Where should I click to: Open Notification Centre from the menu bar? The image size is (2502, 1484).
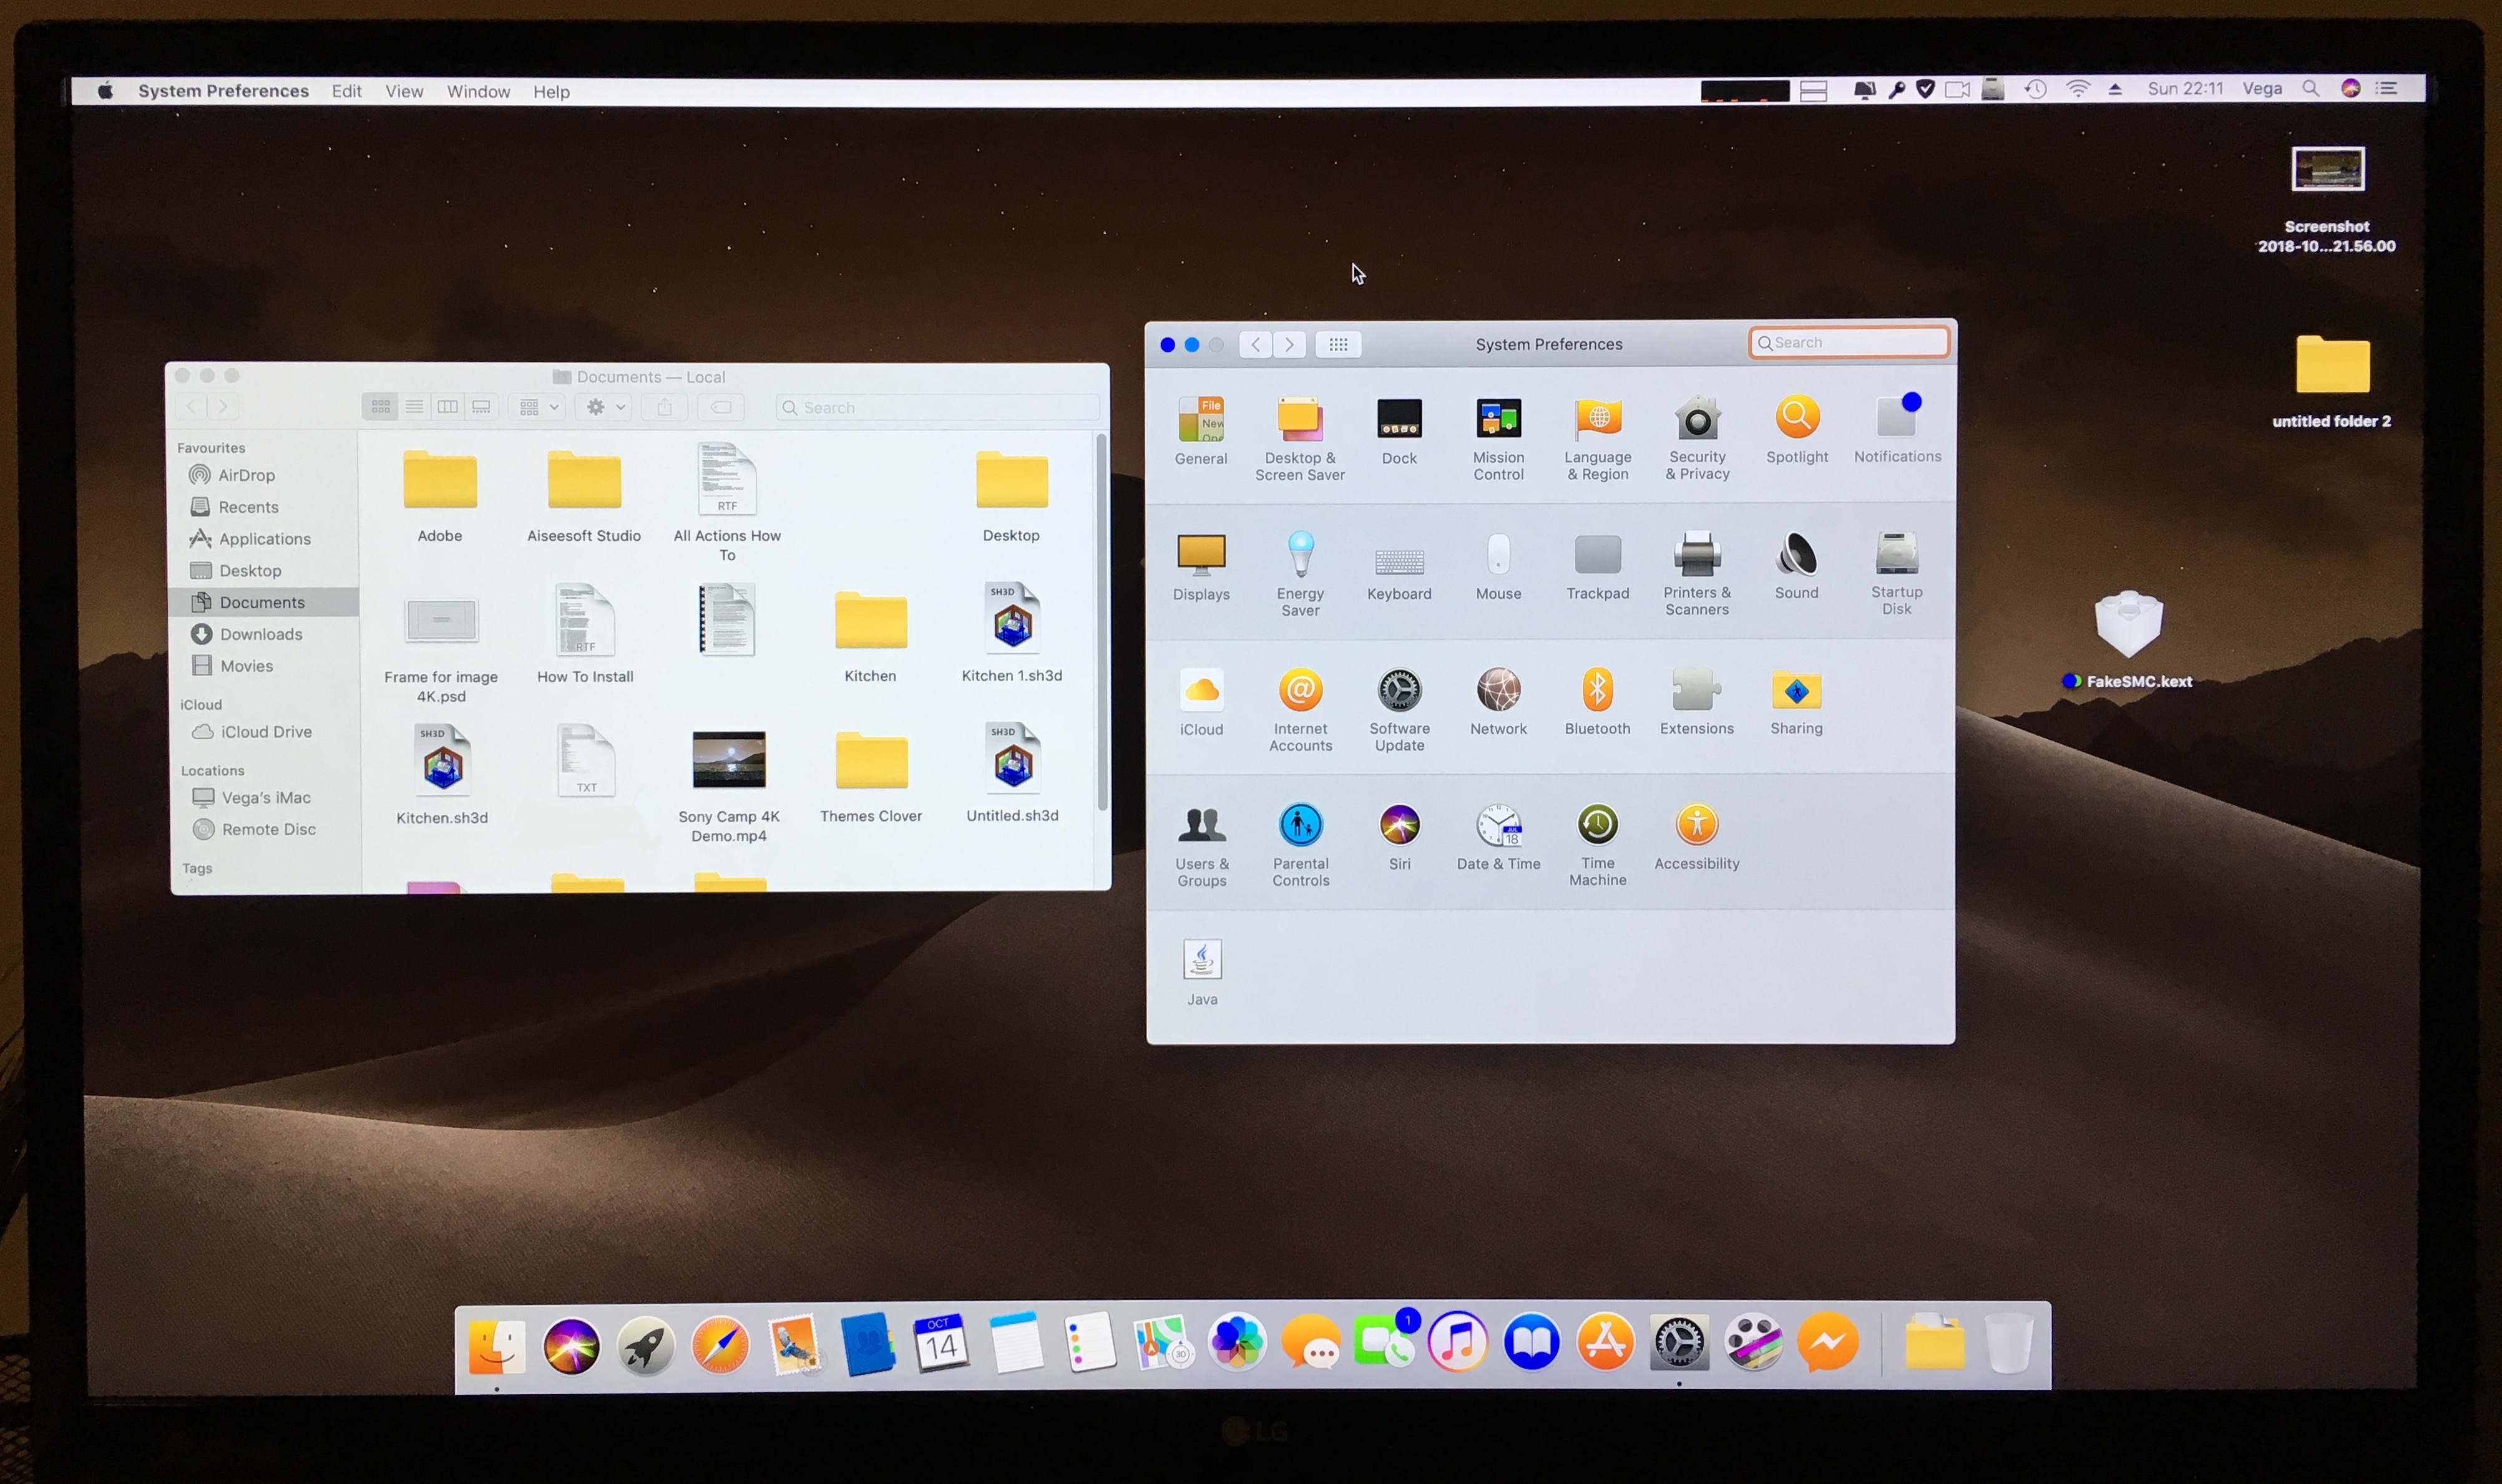tap(2386, 89)
